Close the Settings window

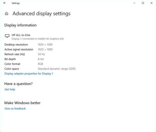click(151, 3)
